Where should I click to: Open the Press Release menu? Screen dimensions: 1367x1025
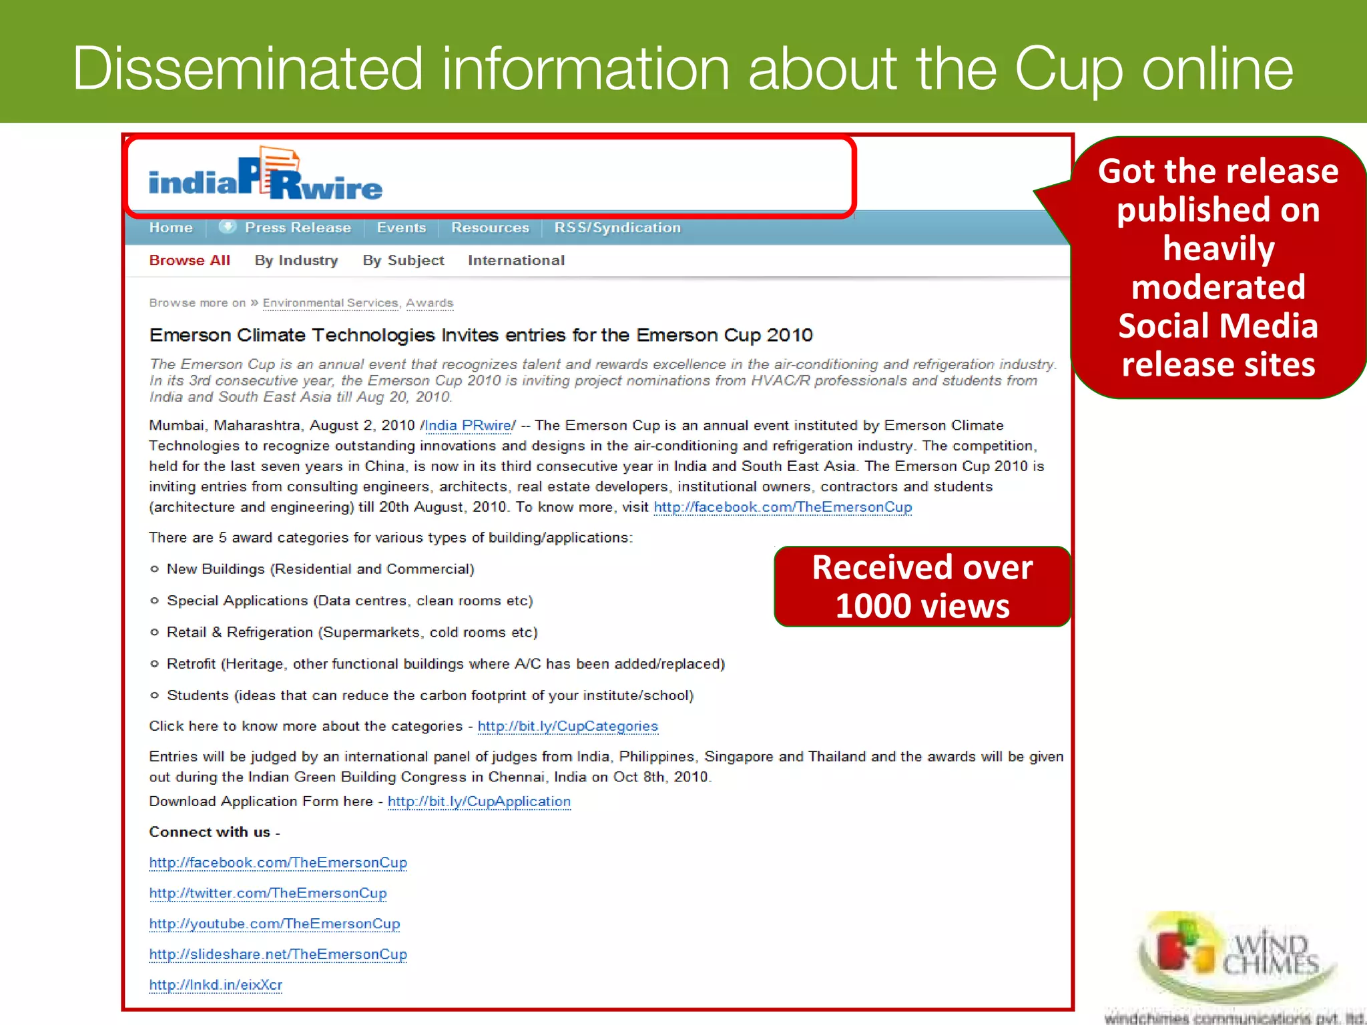[x=298, y=228]
